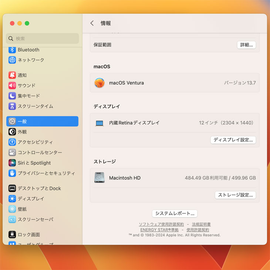Image resolution: width=270 pixels, height=270 pixels.
Task: Go back using the chevron arrow
Action: (x=92, y=23)
